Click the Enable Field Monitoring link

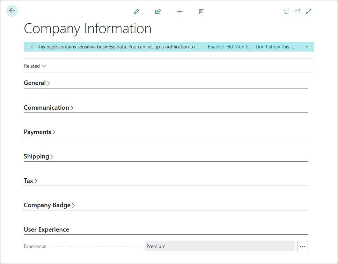pos(229,47)
